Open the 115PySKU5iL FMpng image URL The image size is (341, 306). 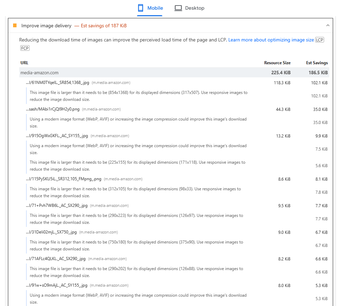pos(64,179)
